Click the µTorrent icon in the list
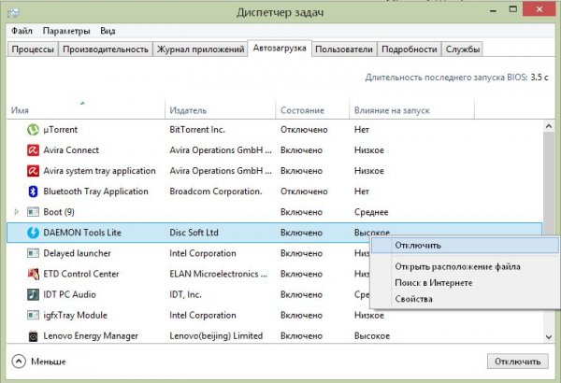Image resolution: width=561 pixels, height=383 pixels. (33, 130)
